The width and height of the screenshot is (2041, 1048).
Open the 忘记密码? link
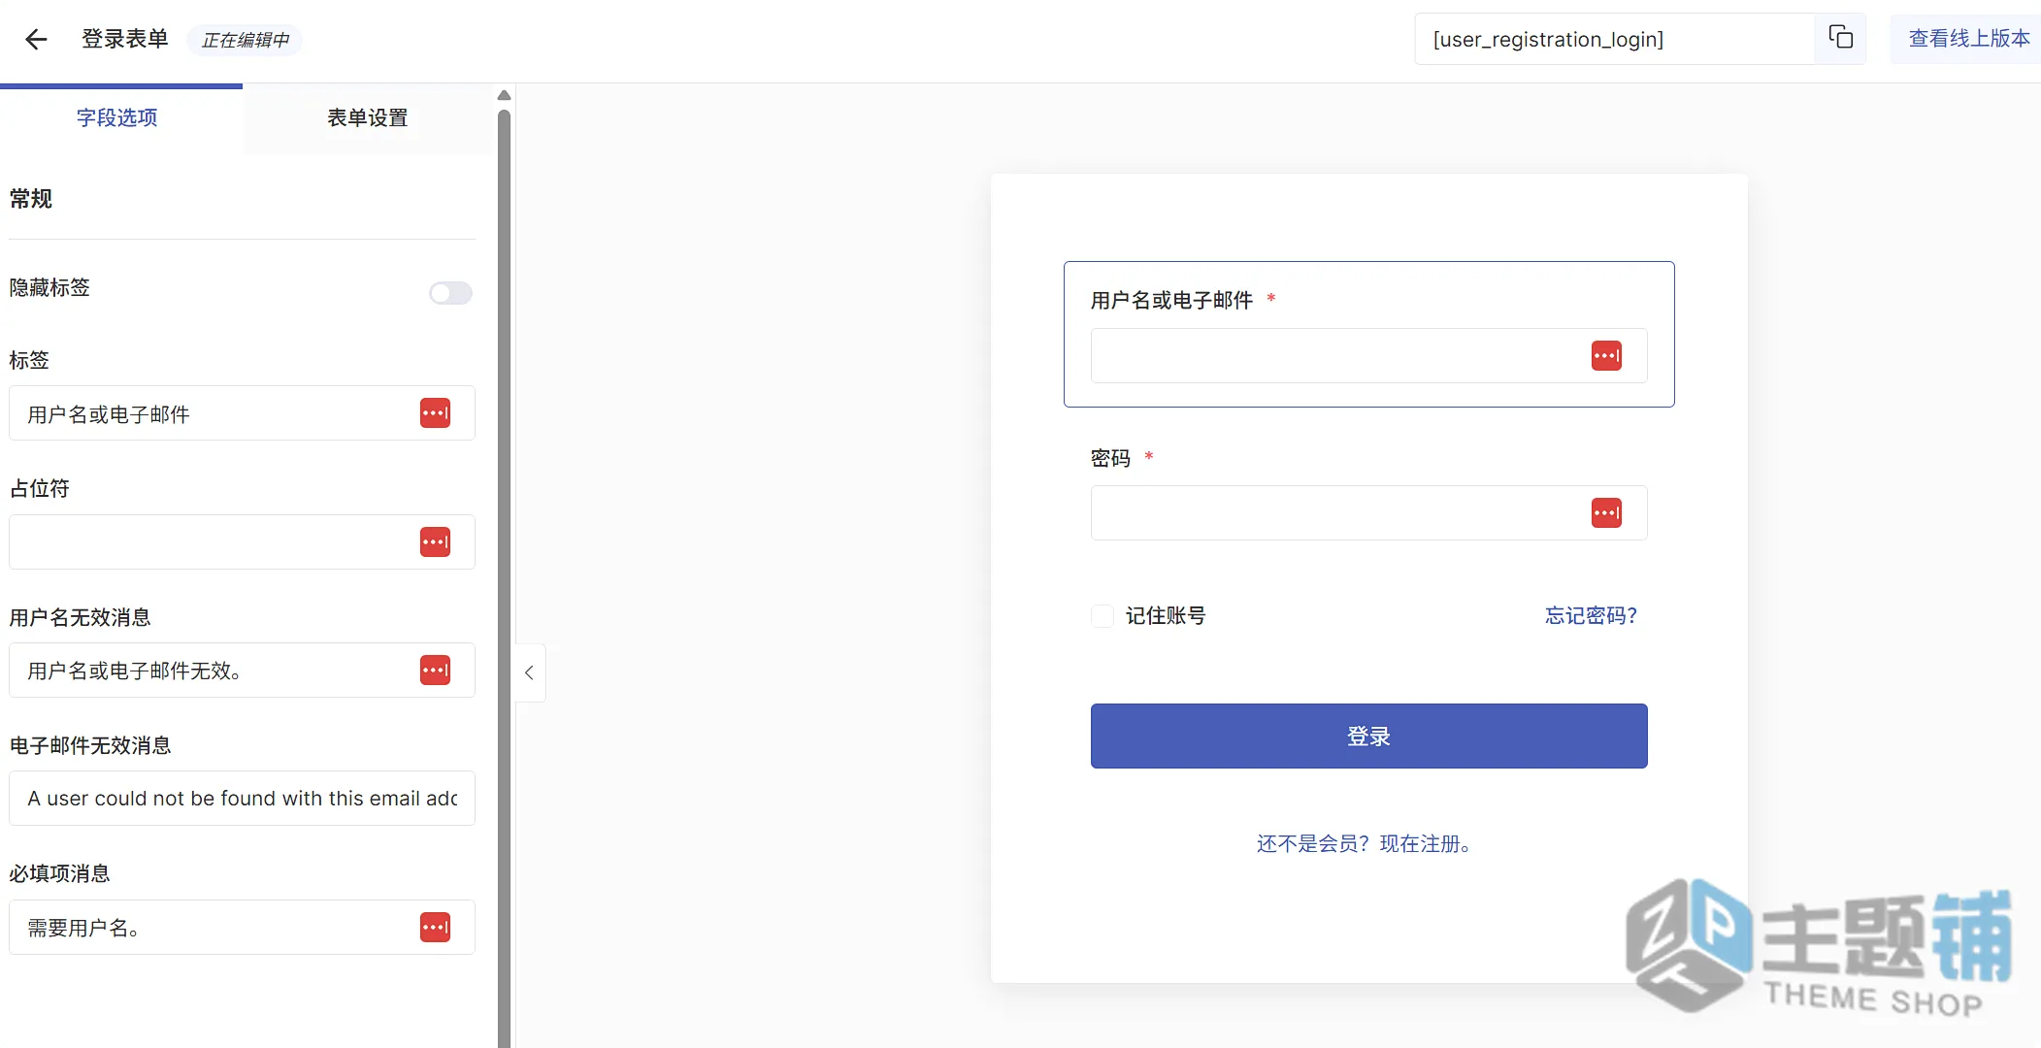1591,615
